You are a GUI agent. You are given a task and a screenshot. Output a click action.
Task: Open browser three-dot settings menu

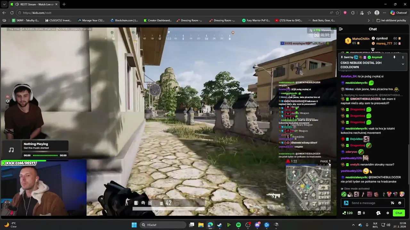pyautogui.click(x=385, y=13)
